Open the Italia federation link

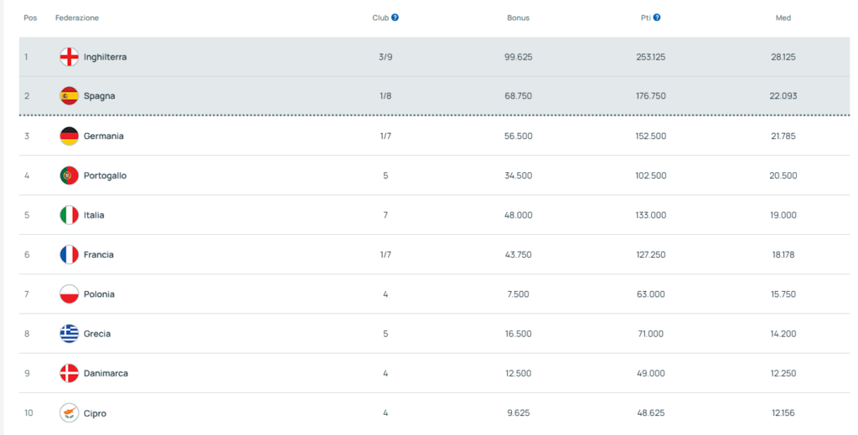tap(94, 215)
